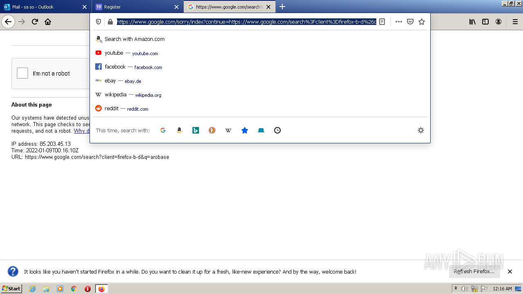Image resolution: width=523 pixels, height=294 pixels.
Task: Launch Chrome from the taskbar
Action: pos(74,289)
